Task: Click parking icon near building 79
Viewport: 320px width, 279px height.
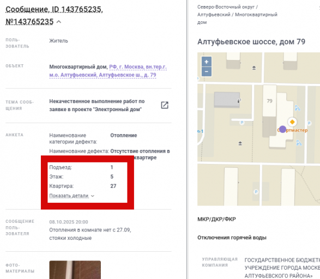Action: click(x=242, y=123)
